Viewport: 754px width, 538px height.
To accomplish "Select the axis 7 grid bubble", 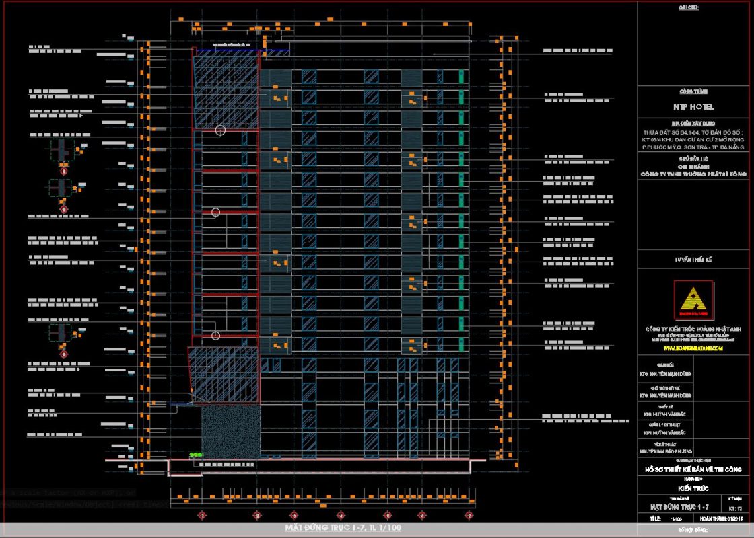I will click(x=469, y=516).
